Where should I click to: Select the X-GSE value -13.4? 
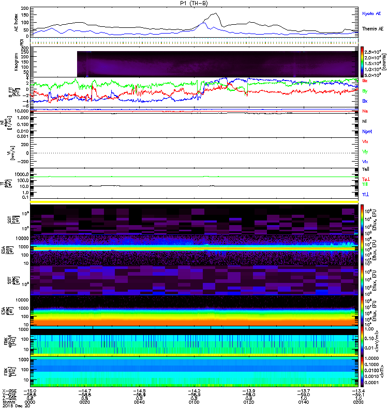point(358,391)
